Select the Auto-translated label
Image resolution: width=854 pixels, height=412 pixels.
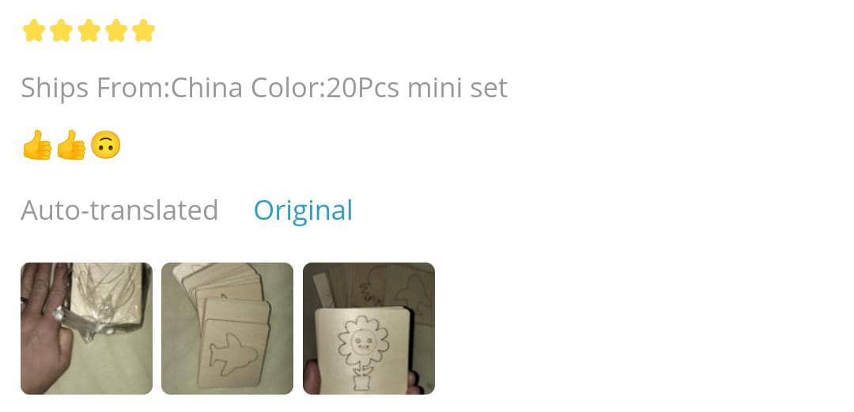click(x=120, y=210)
